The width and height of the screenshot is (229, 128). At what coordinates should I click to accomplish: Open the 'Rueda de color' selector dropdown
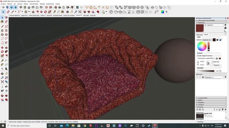[x=207, y=40]
